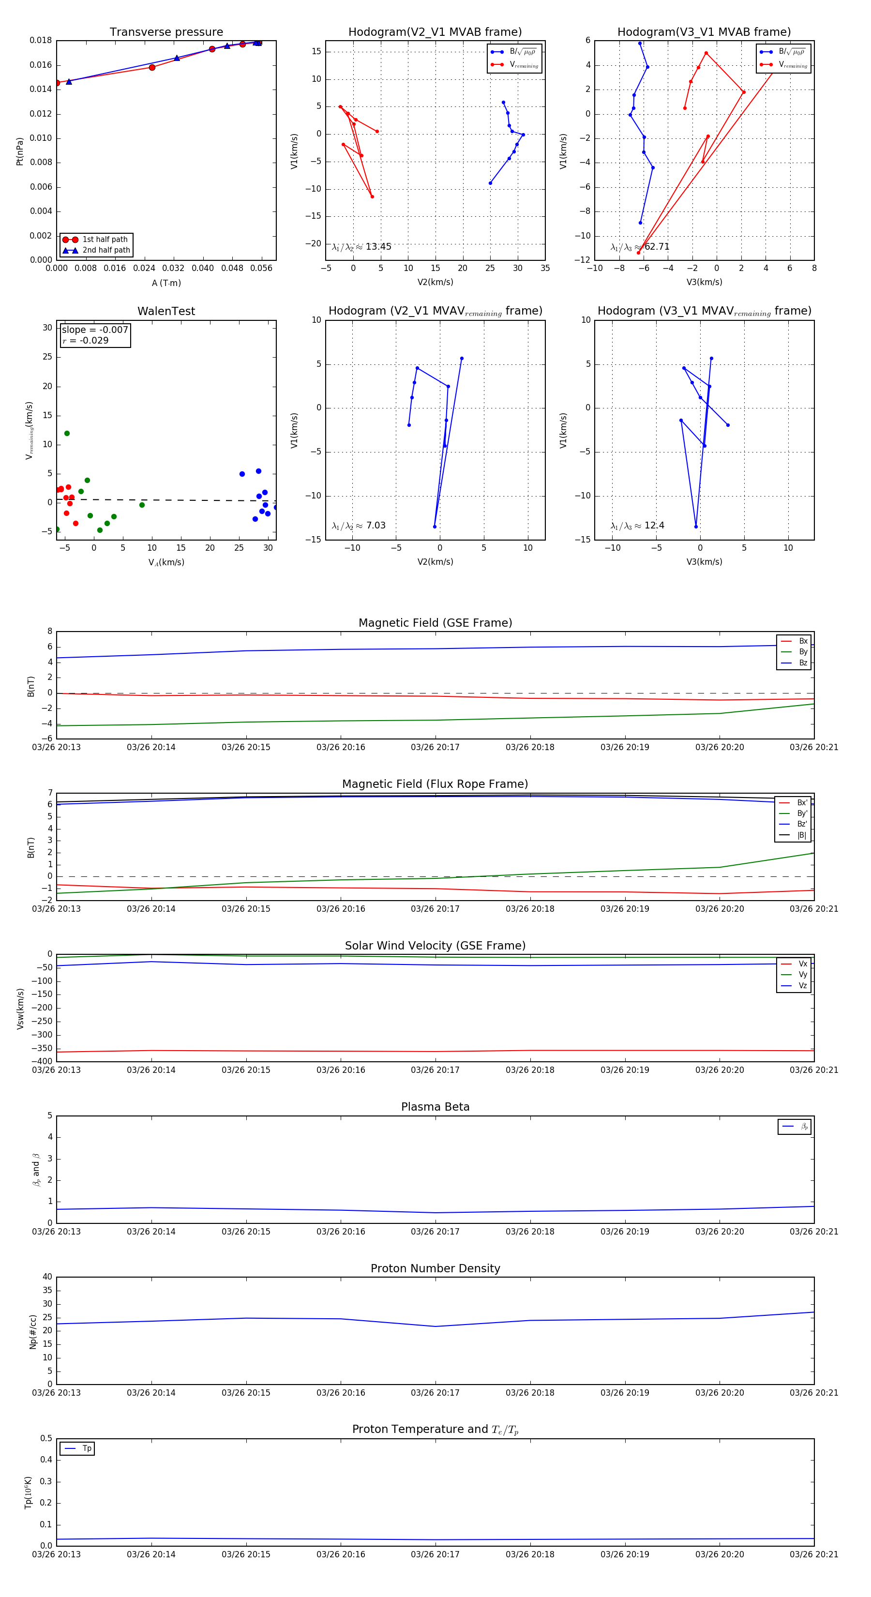Click the 'Hodogram(V3_V1 MVAB frame)' title

pos(704,32)
